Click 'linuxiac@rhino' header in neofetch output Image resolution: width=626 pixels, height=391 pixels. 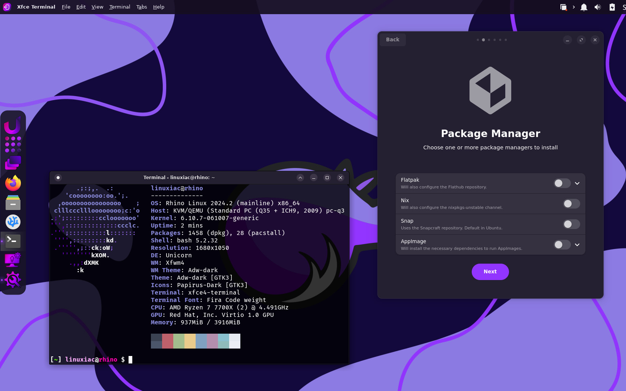177,188
